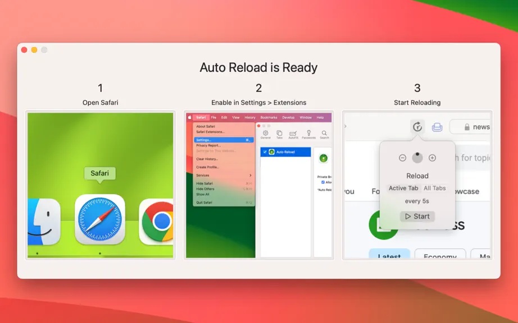Close the Auto Reload welcome window
518x323 pixels.
[24, 50]
